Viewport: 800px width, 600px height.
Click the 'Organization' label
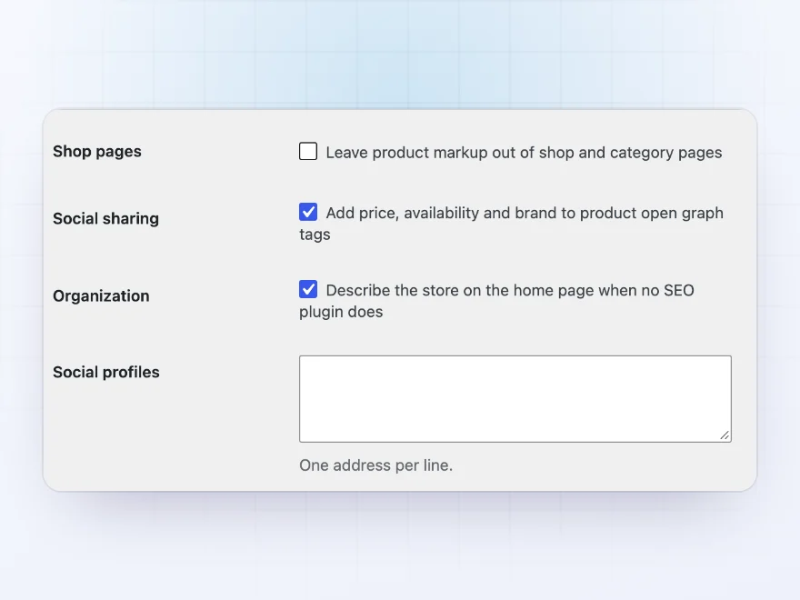[101, 296]
